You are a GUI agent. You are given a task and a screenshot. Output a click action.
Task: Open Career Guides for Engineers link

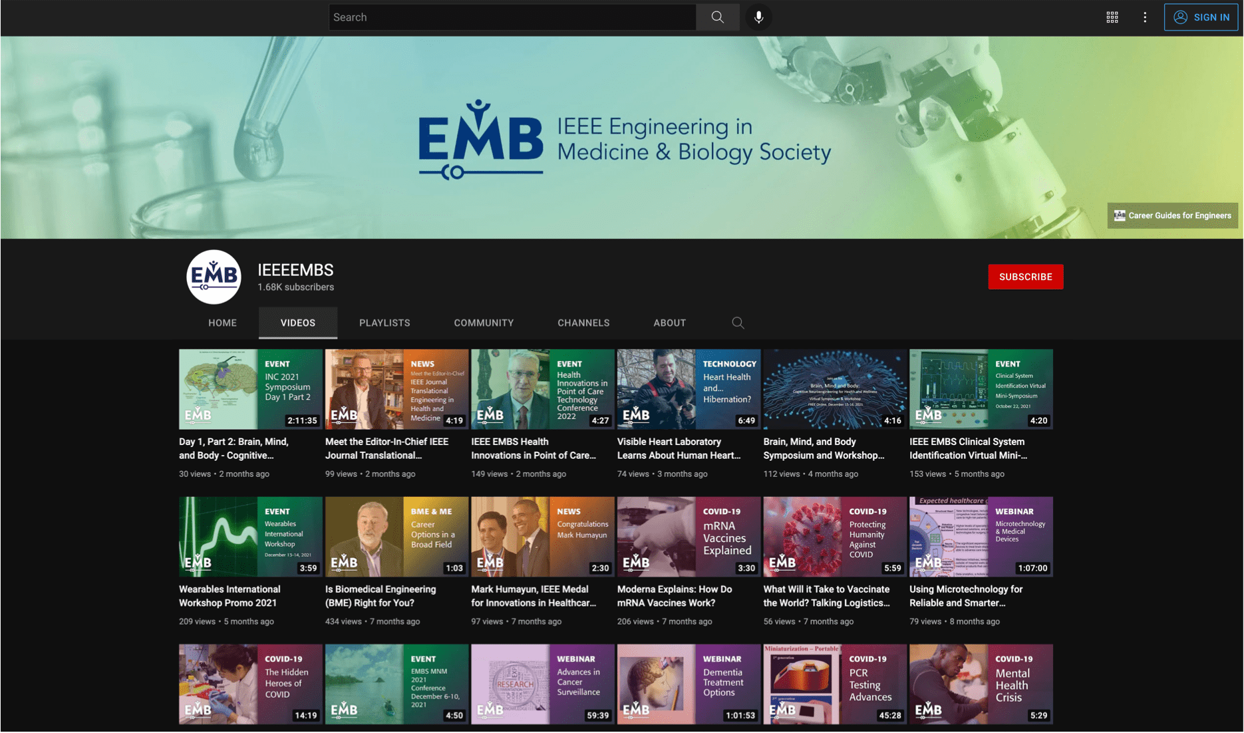click(1172, 216)
